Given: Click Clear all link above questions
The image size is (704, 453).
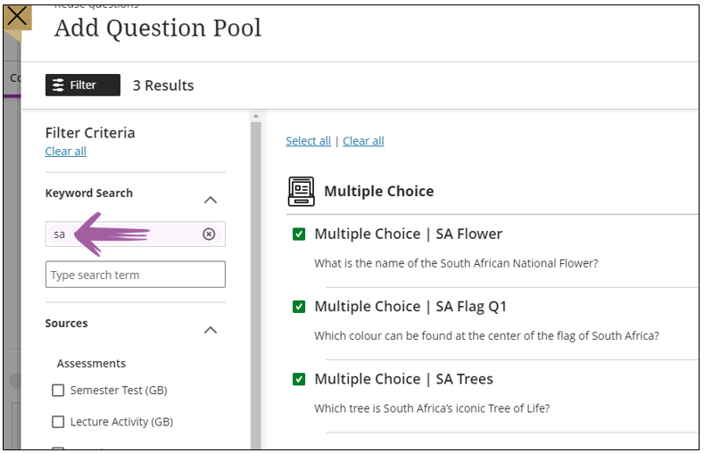Looking at the screenshot, I should tap(363, 141).
